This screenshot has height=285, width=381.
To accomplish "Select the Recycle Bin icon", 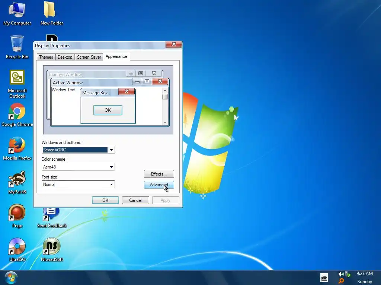I will click(x=17, y=47).
